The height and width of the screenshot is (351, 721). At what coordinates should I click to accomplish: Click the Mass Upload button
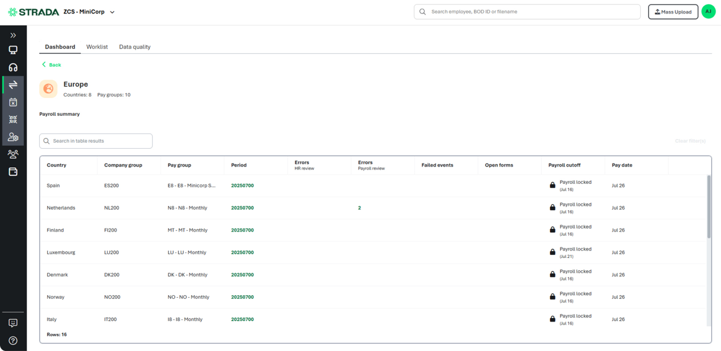pyautogui.click(x=673, y=12)
